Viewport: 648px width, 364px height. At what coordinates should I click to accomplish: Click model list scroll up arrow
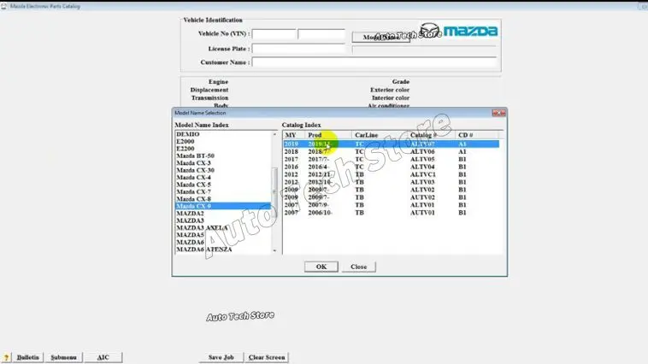click(x=274, y=134)
